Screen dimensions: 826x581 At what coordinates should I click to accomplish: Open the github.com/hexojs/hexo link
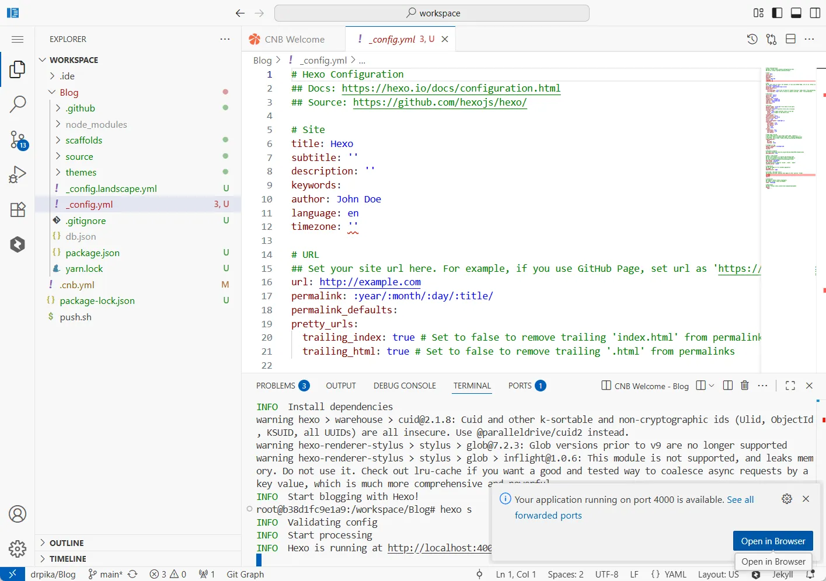click(x=440, y=102)
